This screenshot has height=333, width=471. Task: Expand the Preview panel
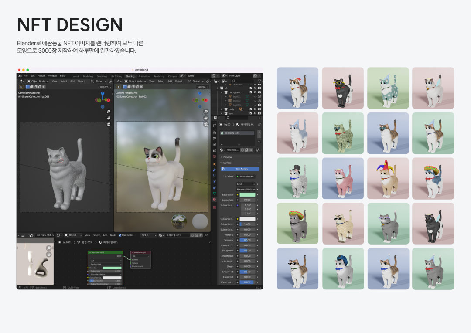(x=227, y=157)
